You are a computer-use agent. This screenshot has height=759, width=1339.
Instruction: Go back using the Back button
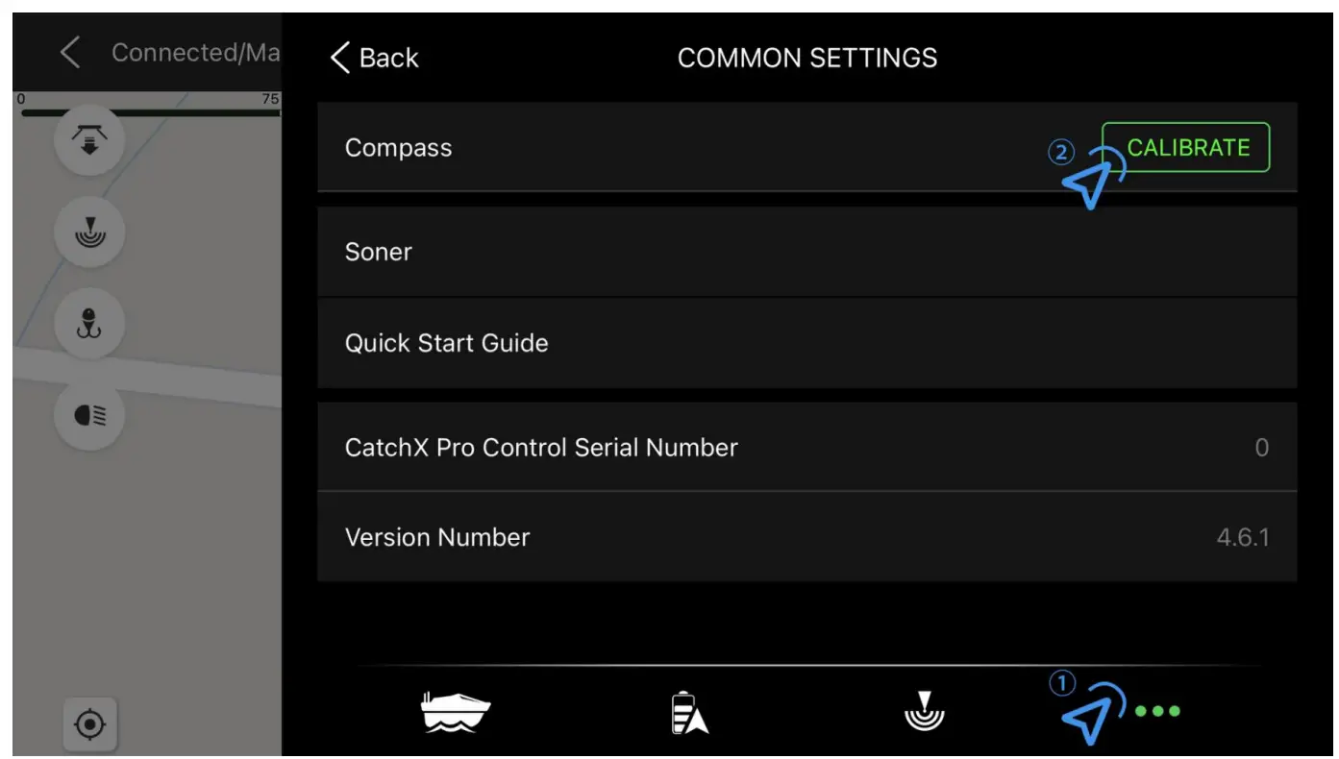[x=375, y=58]
